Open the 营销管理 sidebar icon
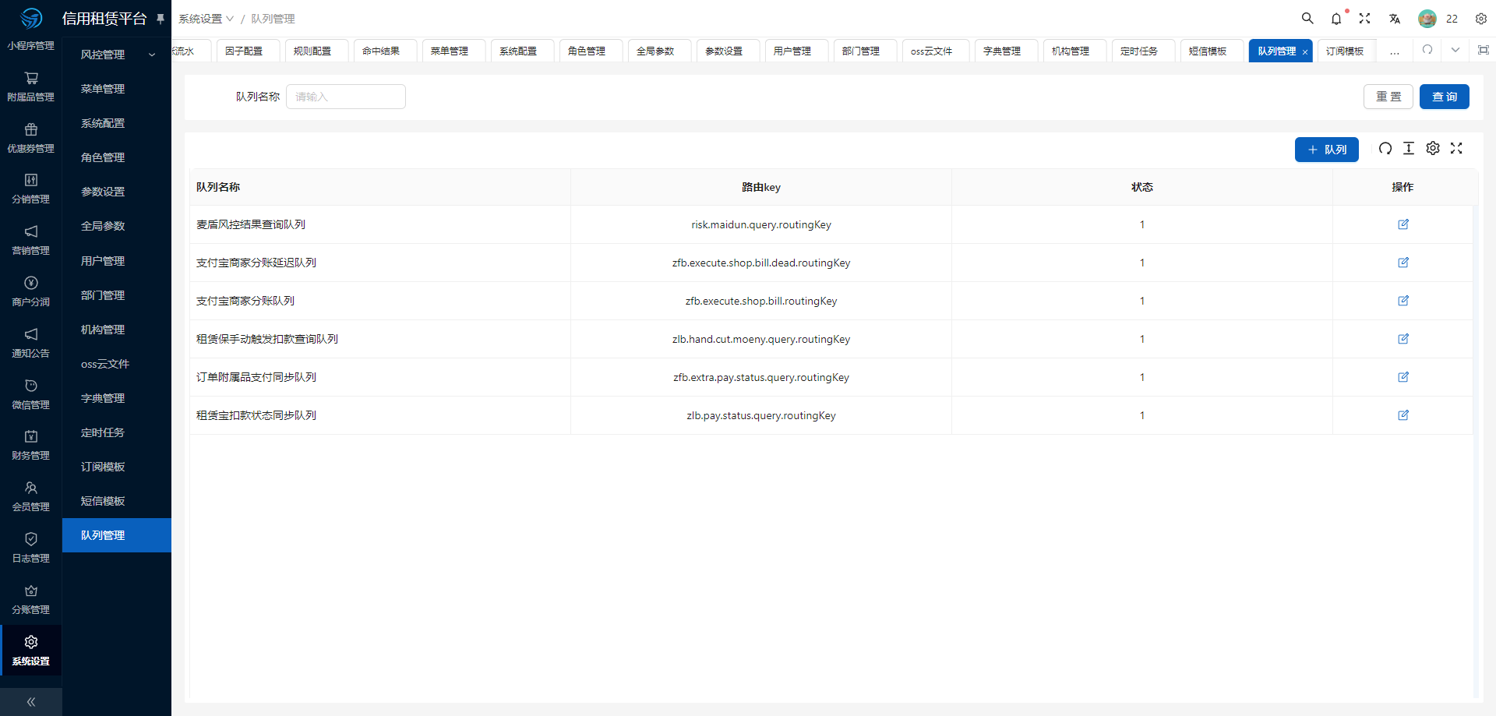1496x716 pixels. point(31,231)
